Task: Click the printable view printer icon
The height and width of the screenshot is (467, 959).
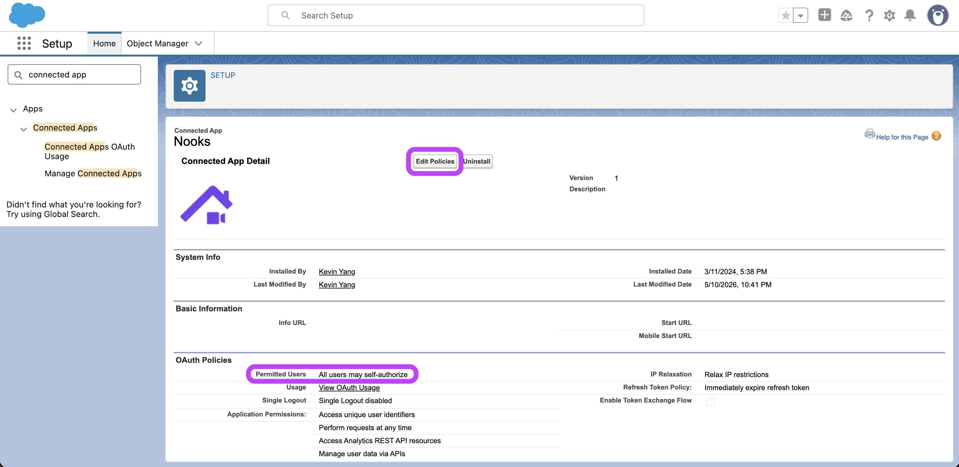Action: [x=869, y=134]
